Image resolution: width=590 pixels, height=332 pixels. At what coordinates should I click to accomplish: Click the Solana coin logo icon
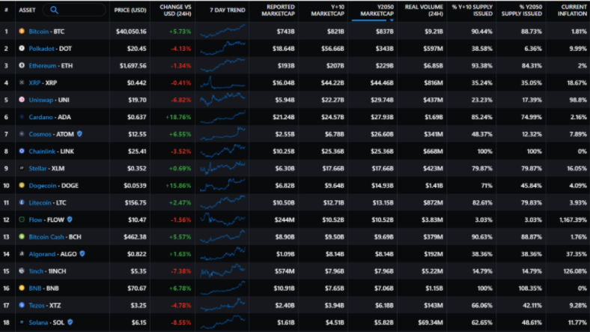[x=22, y=322]
